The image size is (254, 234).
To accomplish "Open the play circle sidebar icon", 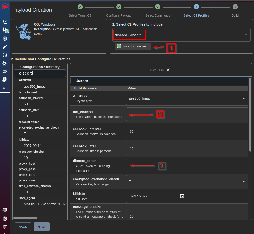I will pos(5,39).
